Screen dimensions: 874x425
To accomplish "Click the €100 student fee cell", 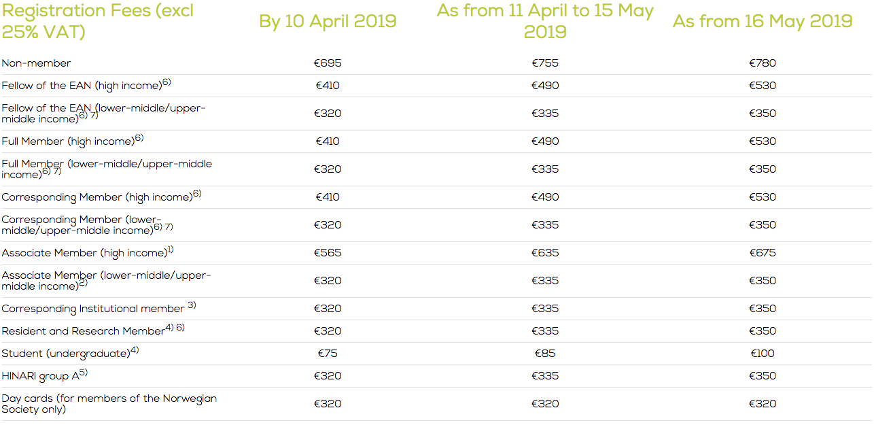I will [763, 354].
